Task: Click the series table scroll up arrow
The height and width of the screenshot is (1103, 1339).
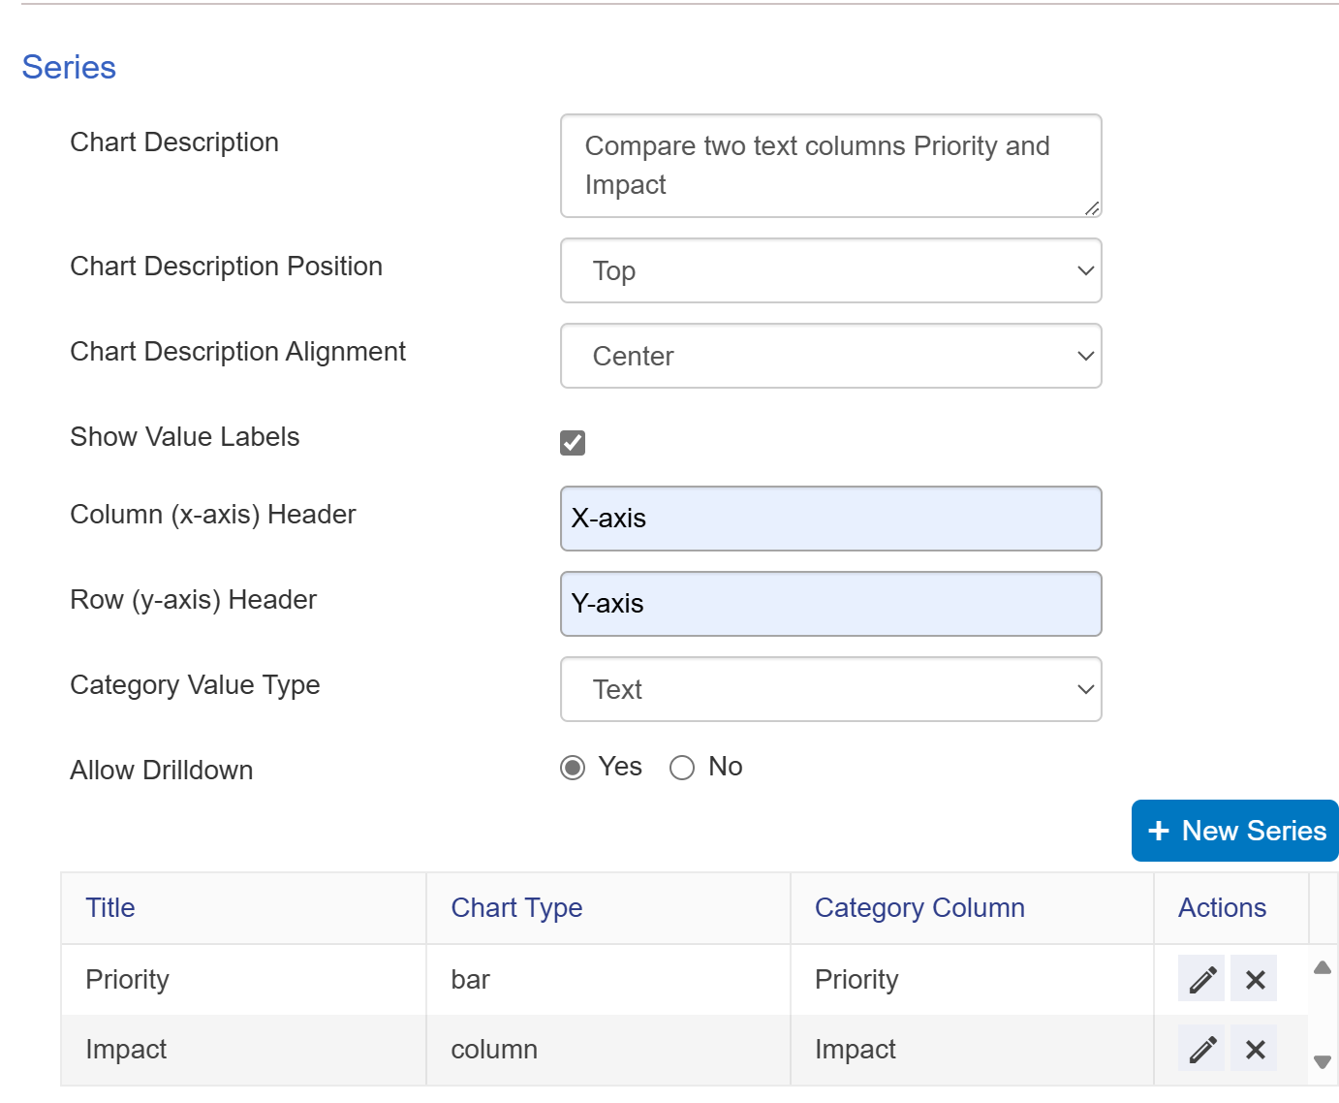Action: click(x=1323, y=967)
